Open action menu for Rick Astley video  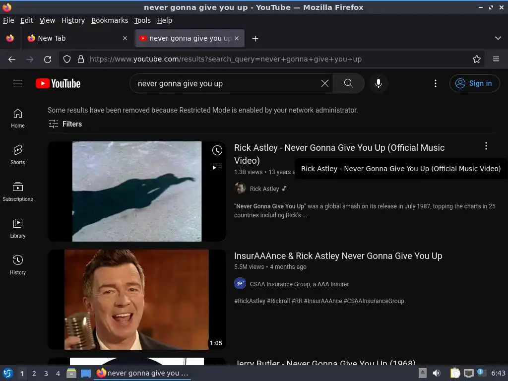tap(486, 146)
